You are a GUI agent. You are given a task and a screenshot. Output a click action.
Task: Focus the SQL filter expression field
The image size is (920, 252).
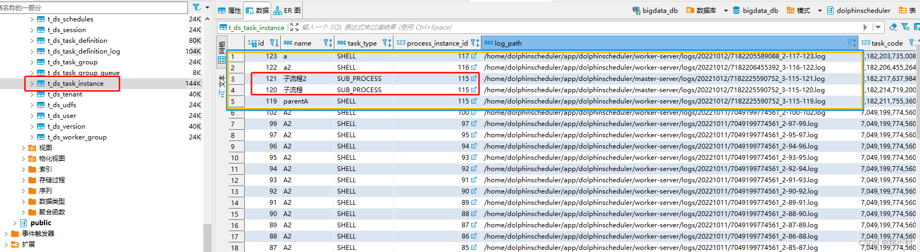tap(580, 27)
